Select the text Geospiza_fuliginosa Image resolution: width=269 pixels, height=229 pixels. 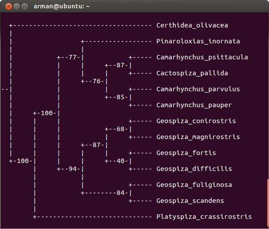tap(194, 185)
